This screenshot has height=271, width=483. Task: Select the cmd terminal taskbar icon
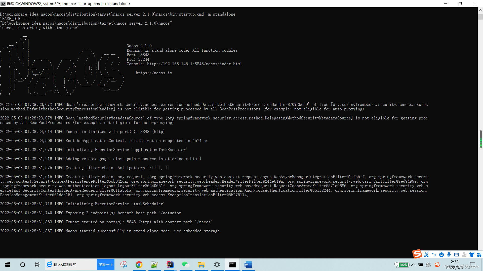[232, 265]
